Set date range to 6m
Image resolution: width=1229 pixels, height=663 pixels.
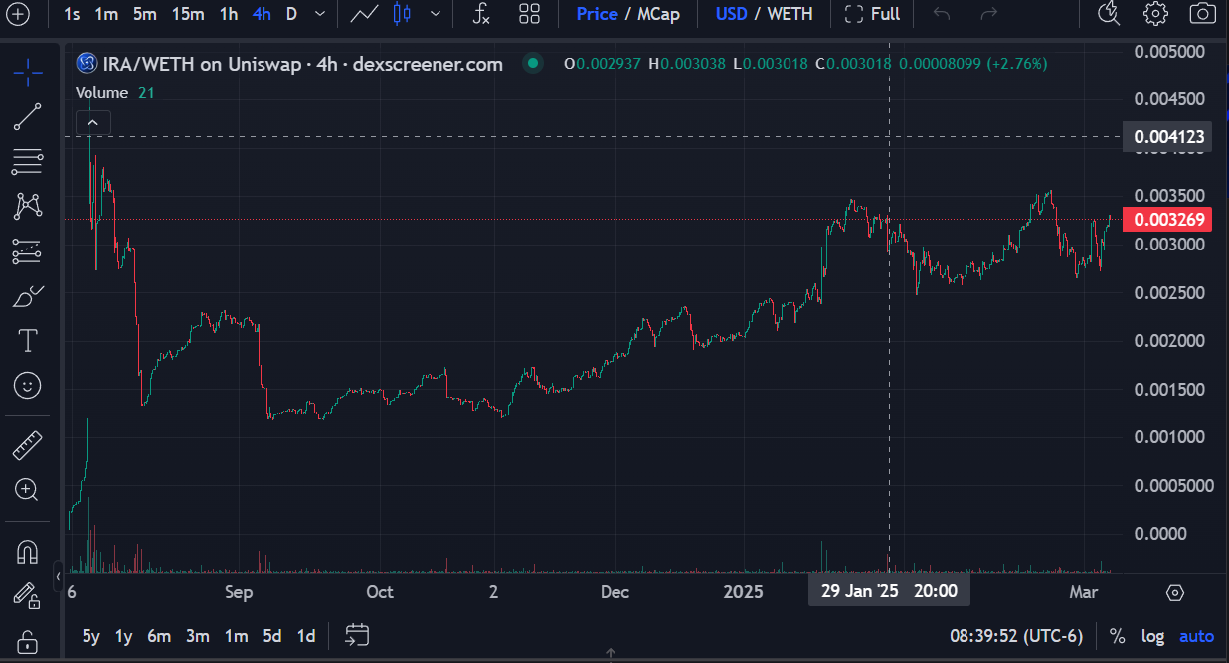(159, 636)
